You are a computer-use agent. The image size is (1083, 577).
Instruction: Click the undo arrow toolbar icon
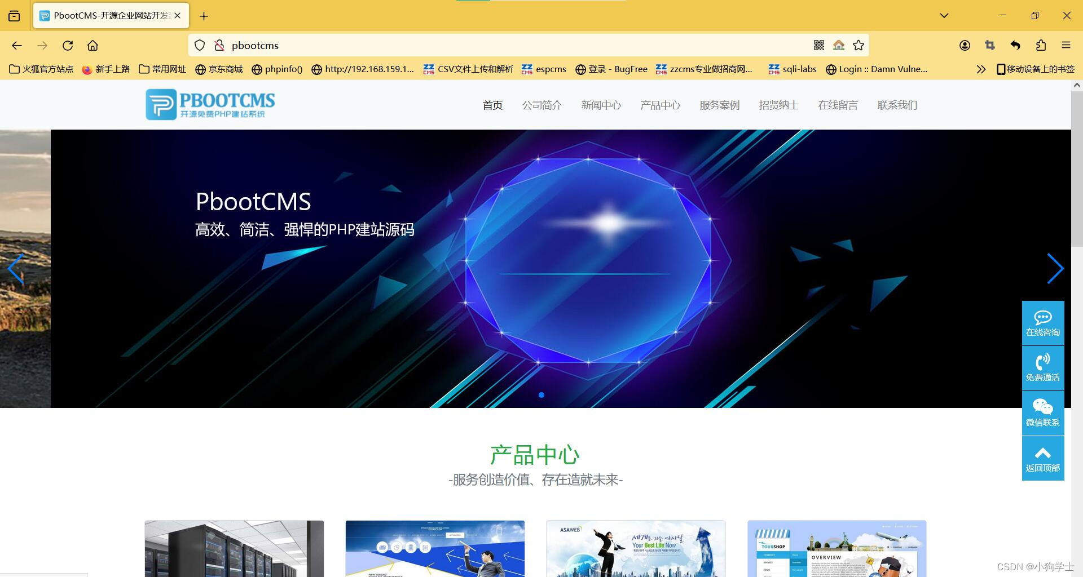1015,46
